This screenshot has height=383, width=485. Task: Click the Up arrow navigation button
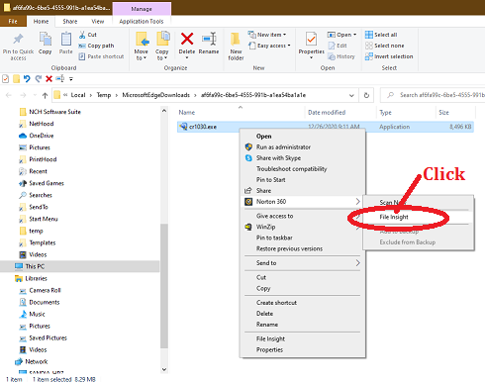[46, 95]
